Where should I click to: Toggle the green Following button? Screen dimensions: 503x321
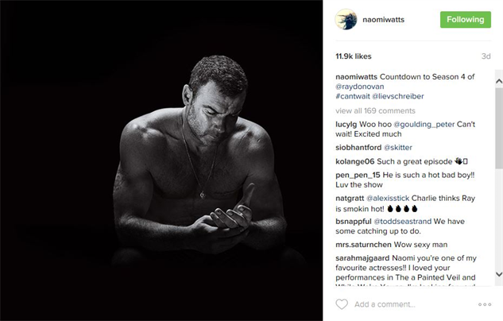[466, 20]
